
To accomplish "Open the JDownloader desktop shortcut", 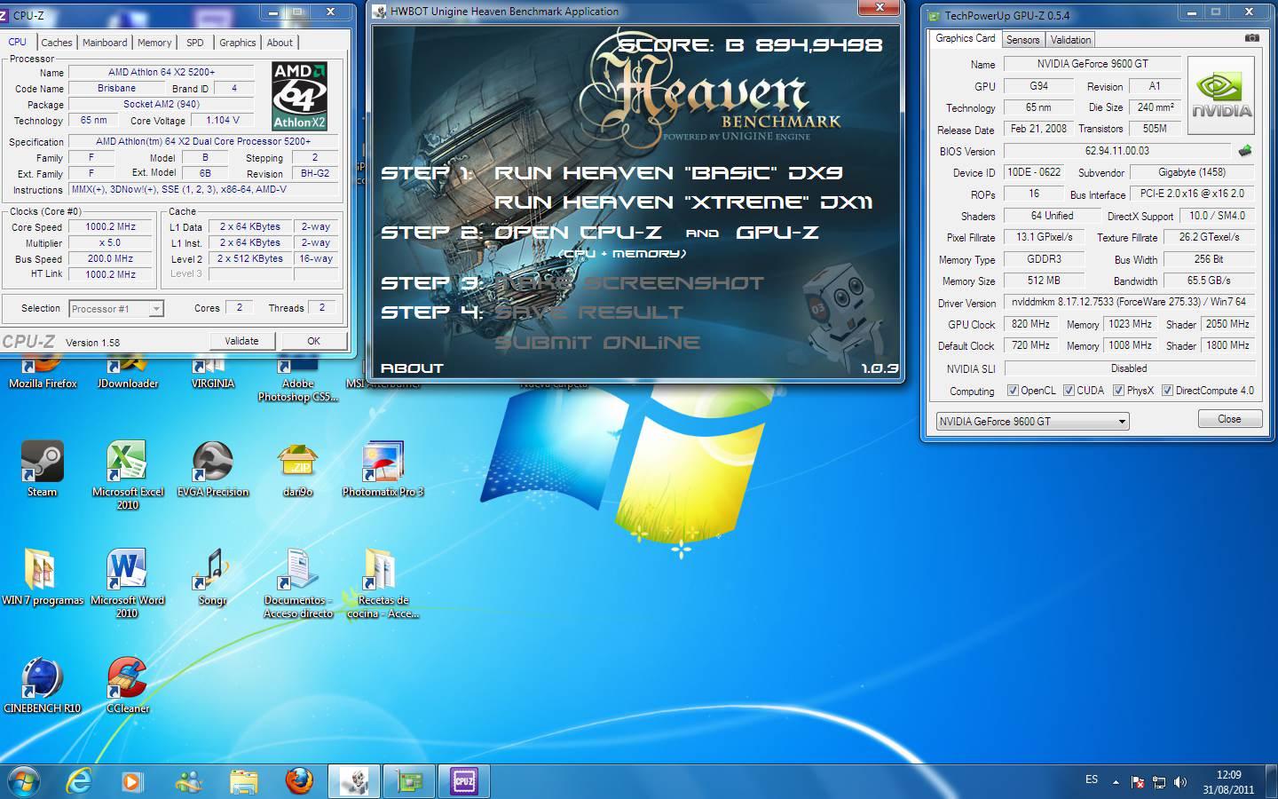I will coord(127,373).
